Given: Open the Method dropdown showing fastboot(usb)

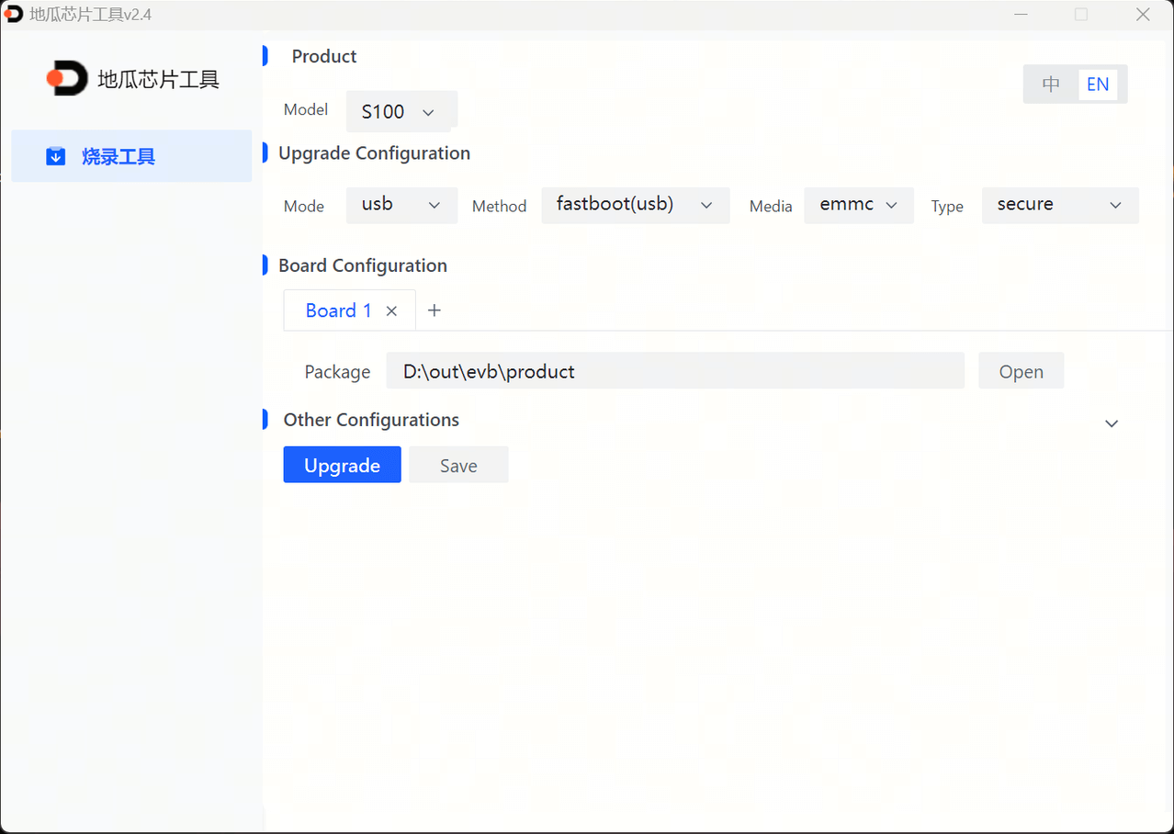Looking at the screenshot, I should tap(636, 205).
